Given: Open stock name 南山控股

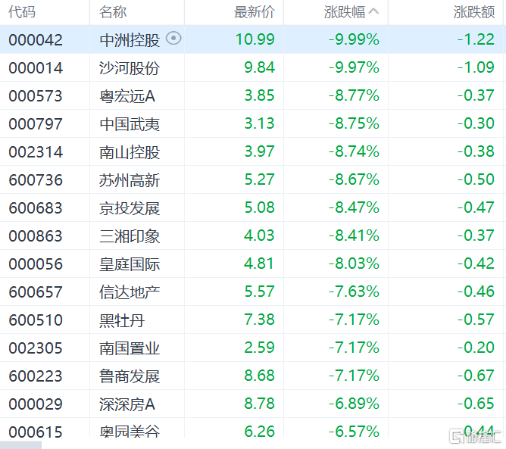Looking at the screenshot, I should [130, 153].
